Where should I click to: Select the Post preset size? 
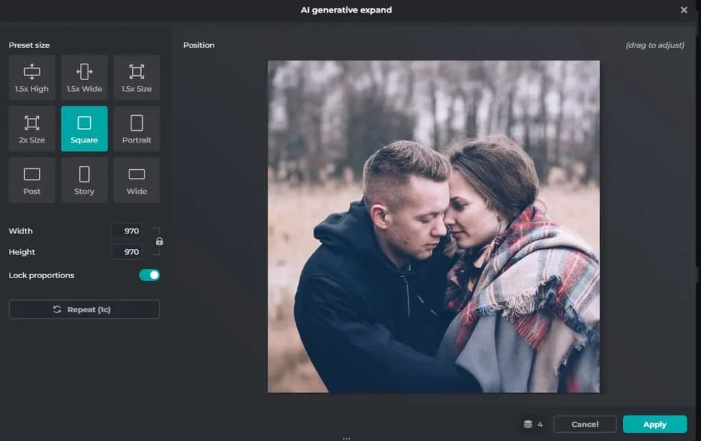31,180
